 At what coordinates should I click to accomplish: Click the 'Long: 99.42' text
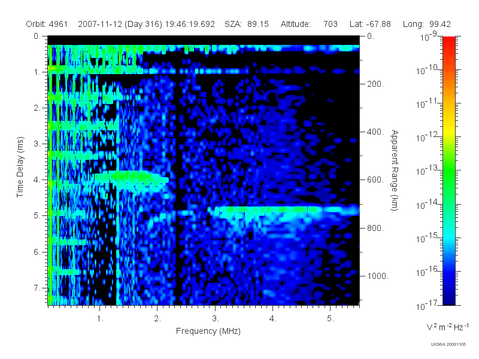pyautogui.click(x=427, y=24)
